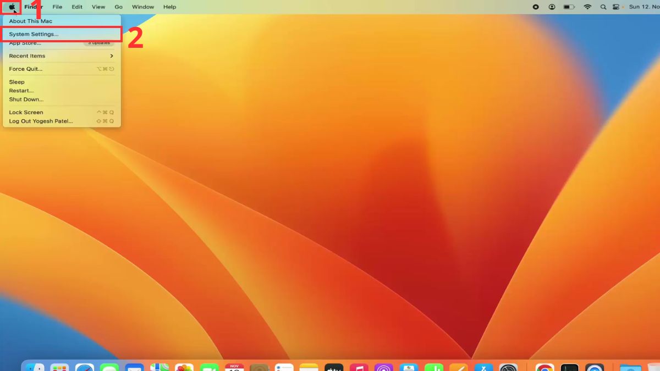Open the View menu
Viewport: 660px width, 371px height.
click(x=98, y=7)
